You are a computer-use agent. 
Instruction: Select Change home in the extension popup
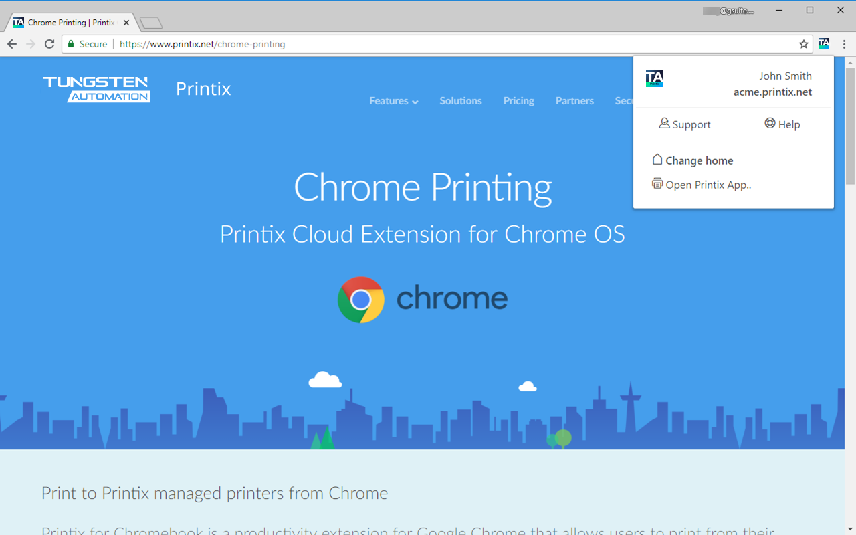pos(692,160)
